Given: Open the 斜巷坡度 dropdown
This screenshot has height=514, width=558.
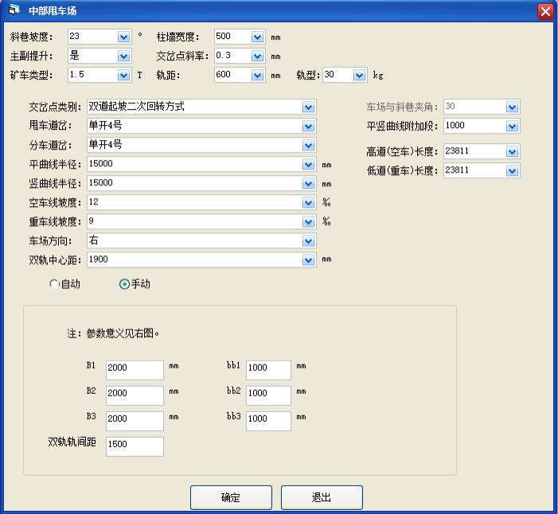Looking at the screenshot, I should click(x=123, y=37).
